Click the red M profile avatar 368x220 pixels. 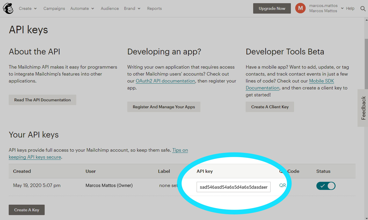300,8
